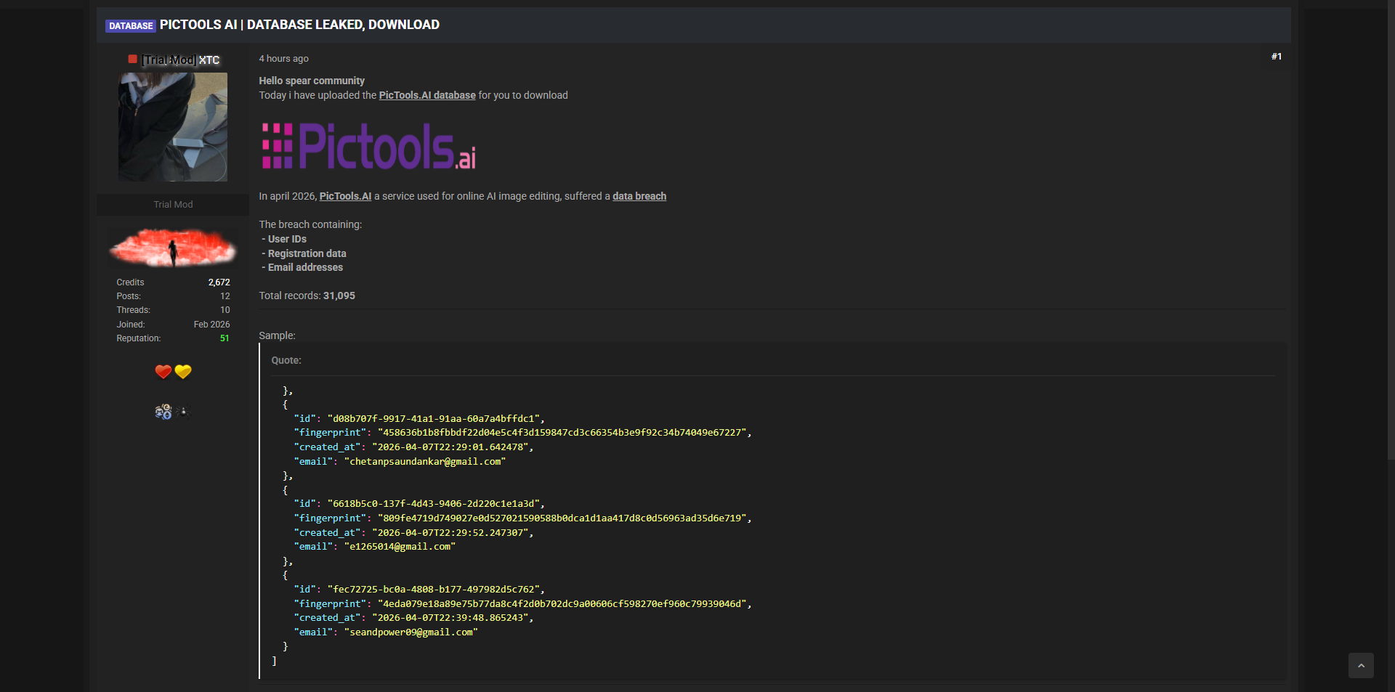
Task: Click the Posts count 12
Action: click(x=225, y=296)
